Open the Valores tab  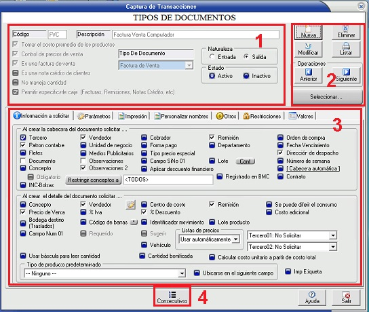(301, 116)
